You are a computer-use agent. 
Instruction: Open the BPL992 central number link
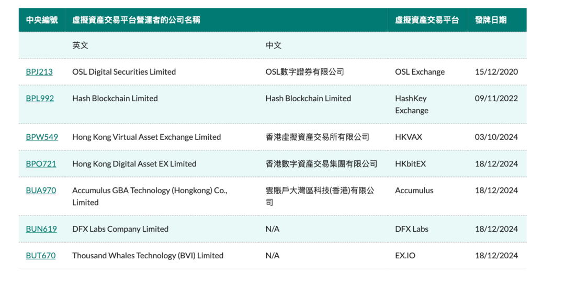[40, 99]
